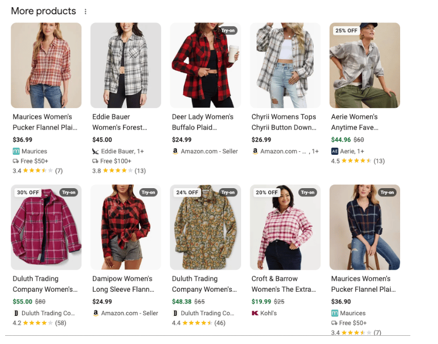Open Eddie Bauer Women's Forest listing
Image resolution: width=438 pixels, height=344 pixels.
click(120, 122)
